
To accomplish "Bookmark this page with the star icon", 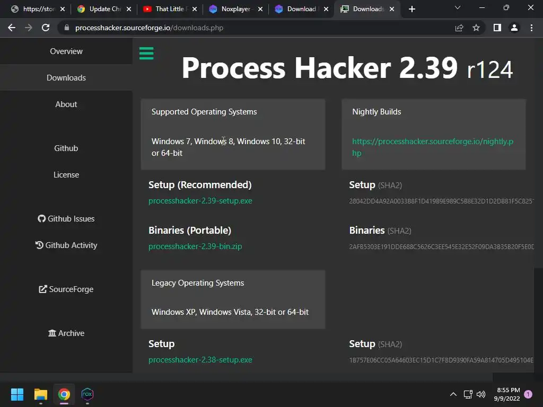I will 476,28.
